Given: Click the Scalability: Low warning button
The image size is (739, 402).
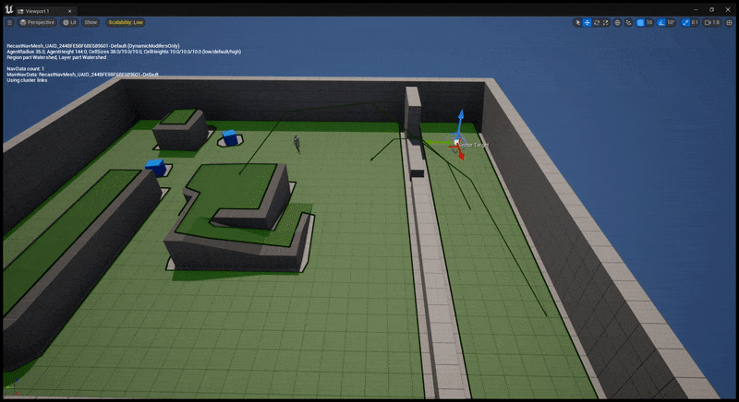Looking at the screenshot, I should pyautogui.click(x=125, y=22).
